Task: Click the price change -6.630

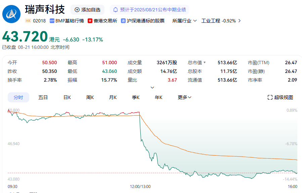Action: point(71,39)
